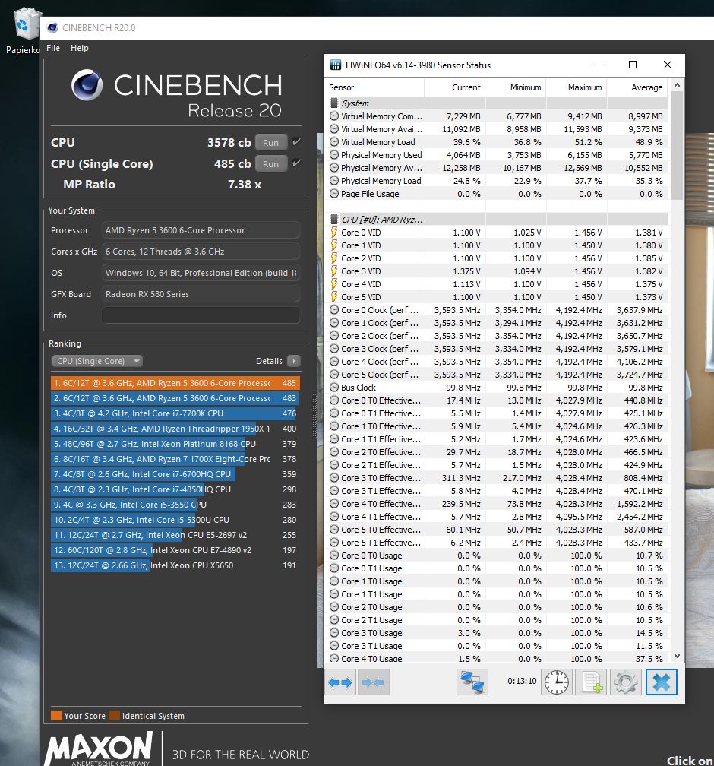Viewport: 714px width, 766px height.
Task: Select ranking entry Intel Core i7-6700HQ
Action: pyautogui.click(x=175, y=474)
